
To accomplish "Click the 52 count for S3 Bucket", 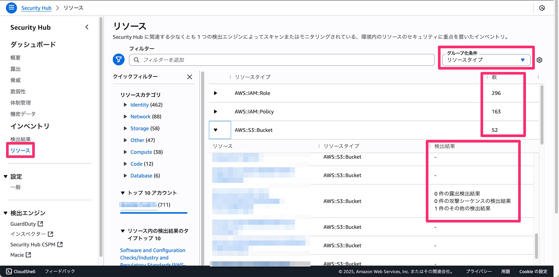I will coord(495,130).
